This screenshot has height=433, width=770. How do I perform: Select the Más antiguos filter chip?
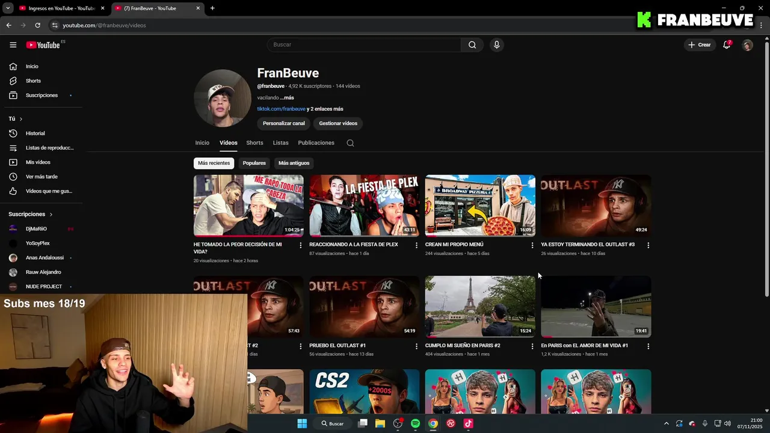click(294, 163)
